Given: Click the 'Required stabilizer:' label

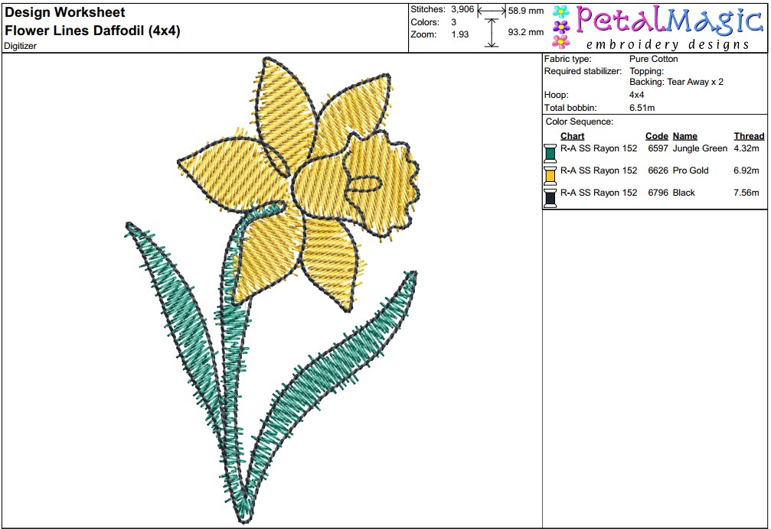Looking at the screenshot, I should click(x=583, y=71).
